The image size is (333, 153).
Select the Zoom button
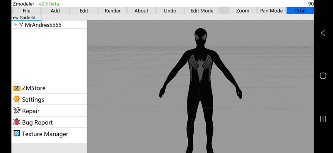click(x=243, y=11)
